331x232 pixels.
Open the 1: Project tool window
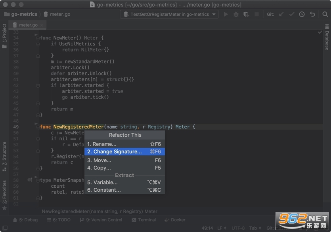point(4,36)
